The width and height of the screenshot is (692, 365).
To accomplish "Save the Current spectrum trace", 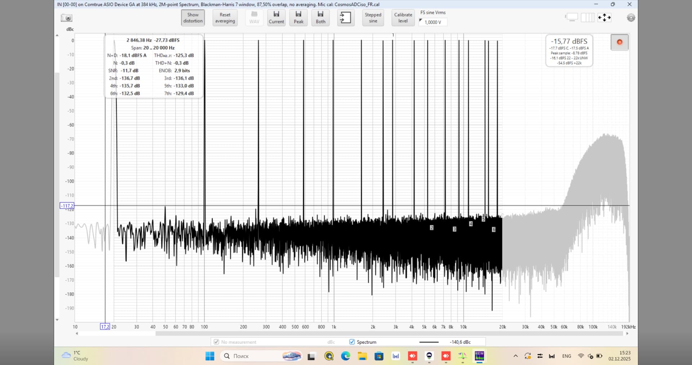I will click(x=276, y=17).
